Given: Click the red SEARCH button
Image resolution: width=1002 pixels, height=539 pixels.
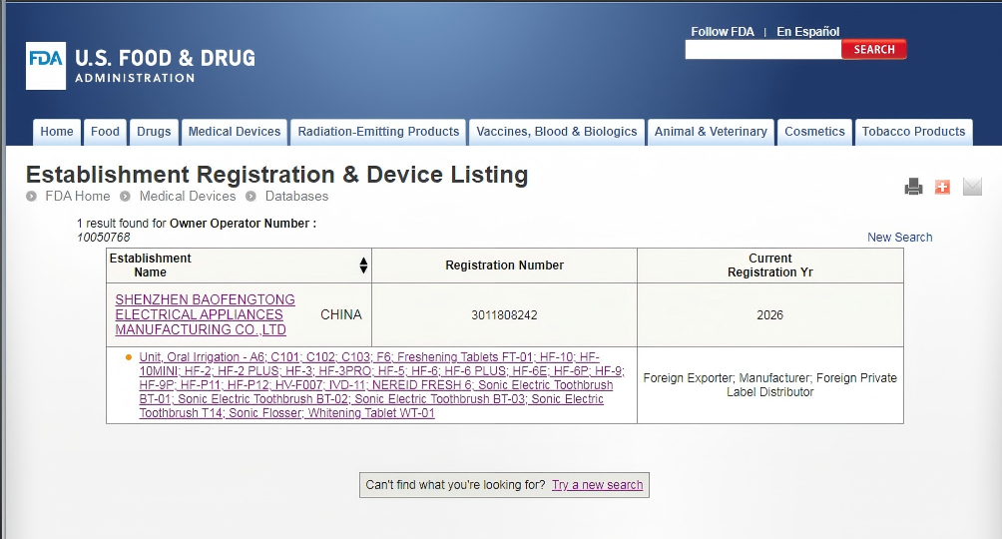Looking at the screenshot, I should coord(873,49).
